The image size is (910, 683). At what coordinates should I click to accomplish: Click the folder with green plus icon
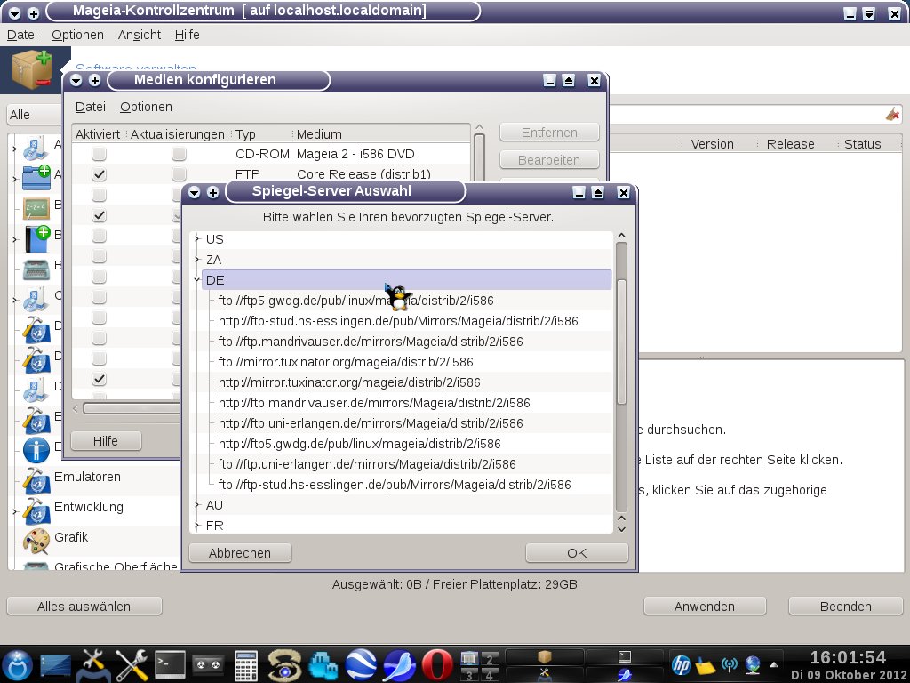pyautogui.click(x=36, y=177)
